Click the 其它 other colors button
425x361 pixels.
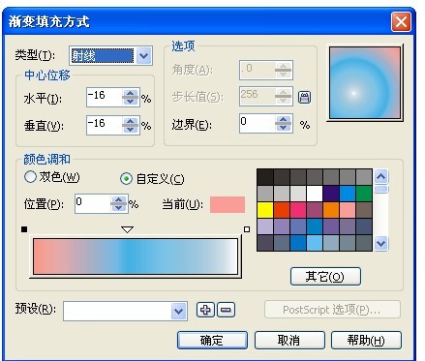click(325, 276)
